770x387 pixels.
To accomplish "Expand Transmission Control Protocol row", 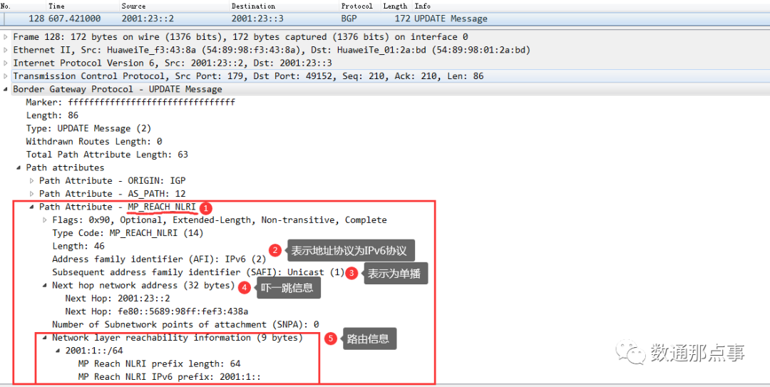I will point(5,76).
